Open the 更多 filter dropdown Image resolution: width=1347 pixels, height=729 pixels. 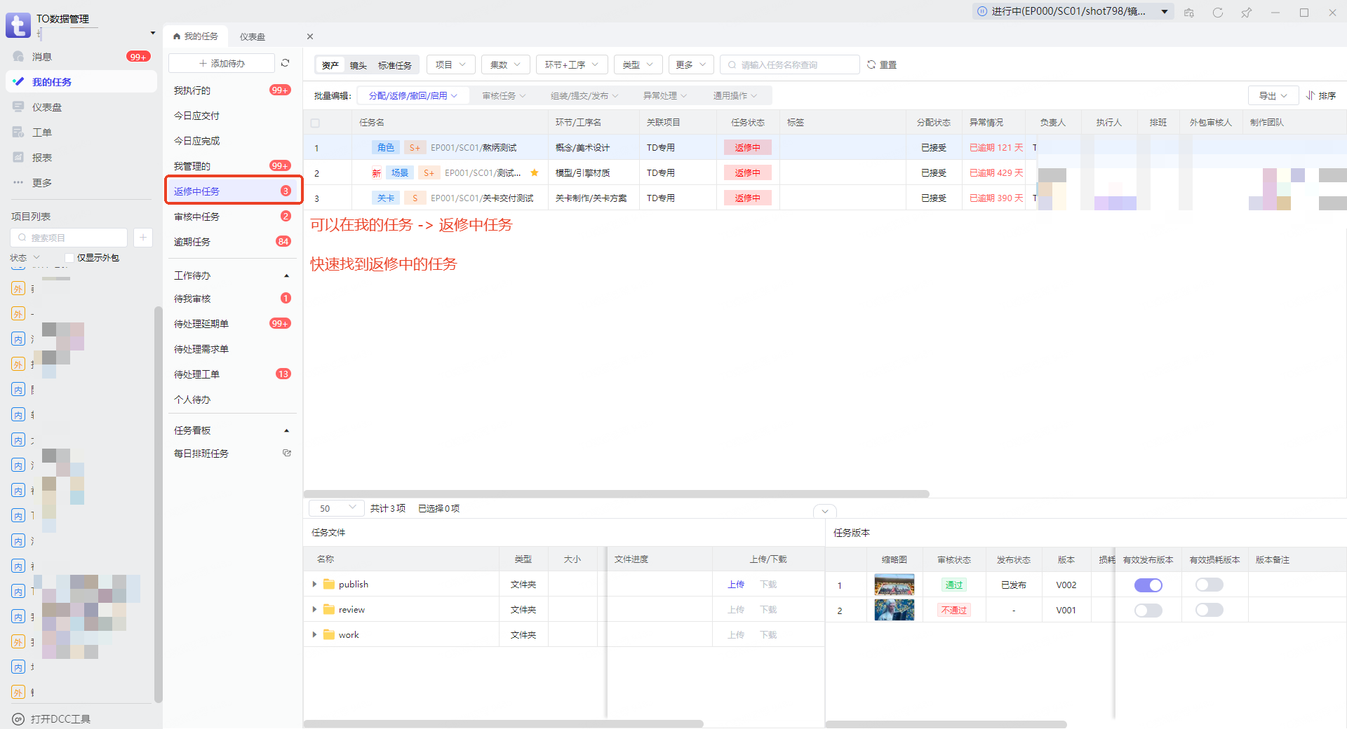tap(691, 64)
